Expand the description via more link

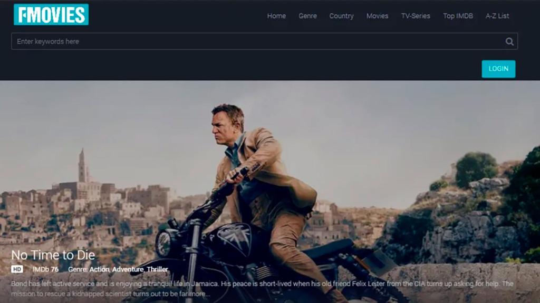(x=199, y=292)
